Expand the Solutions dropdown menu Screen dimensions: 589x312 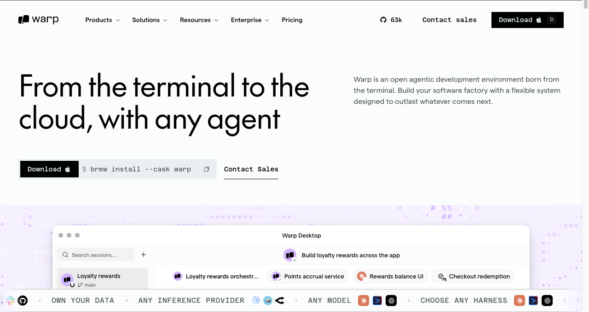(150, 20)
